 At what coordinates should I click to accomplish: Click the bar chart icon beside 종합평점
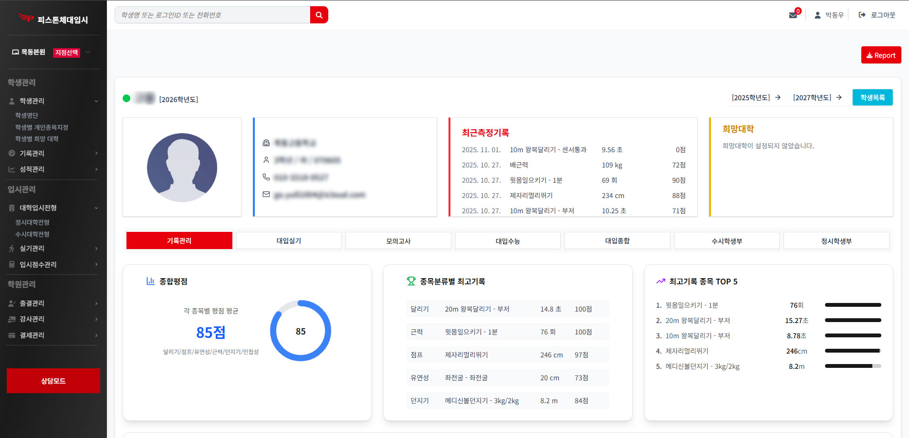point(150,281)
